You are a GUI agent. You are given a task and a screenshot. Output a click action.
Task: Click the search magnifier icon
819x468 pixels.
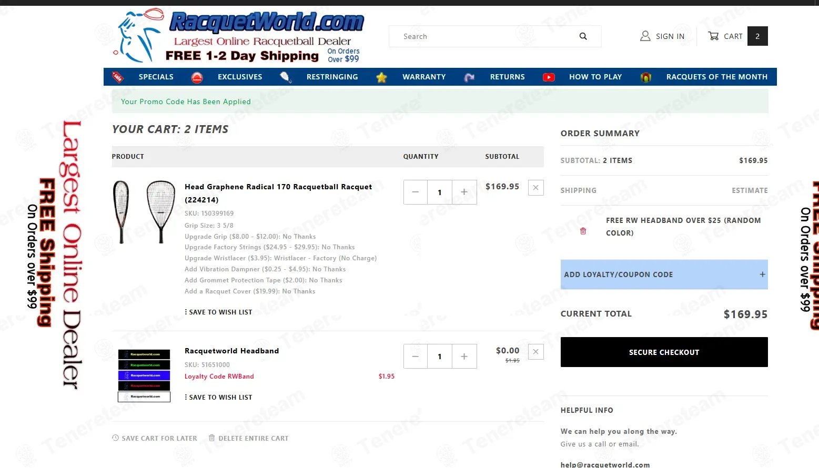583,36
